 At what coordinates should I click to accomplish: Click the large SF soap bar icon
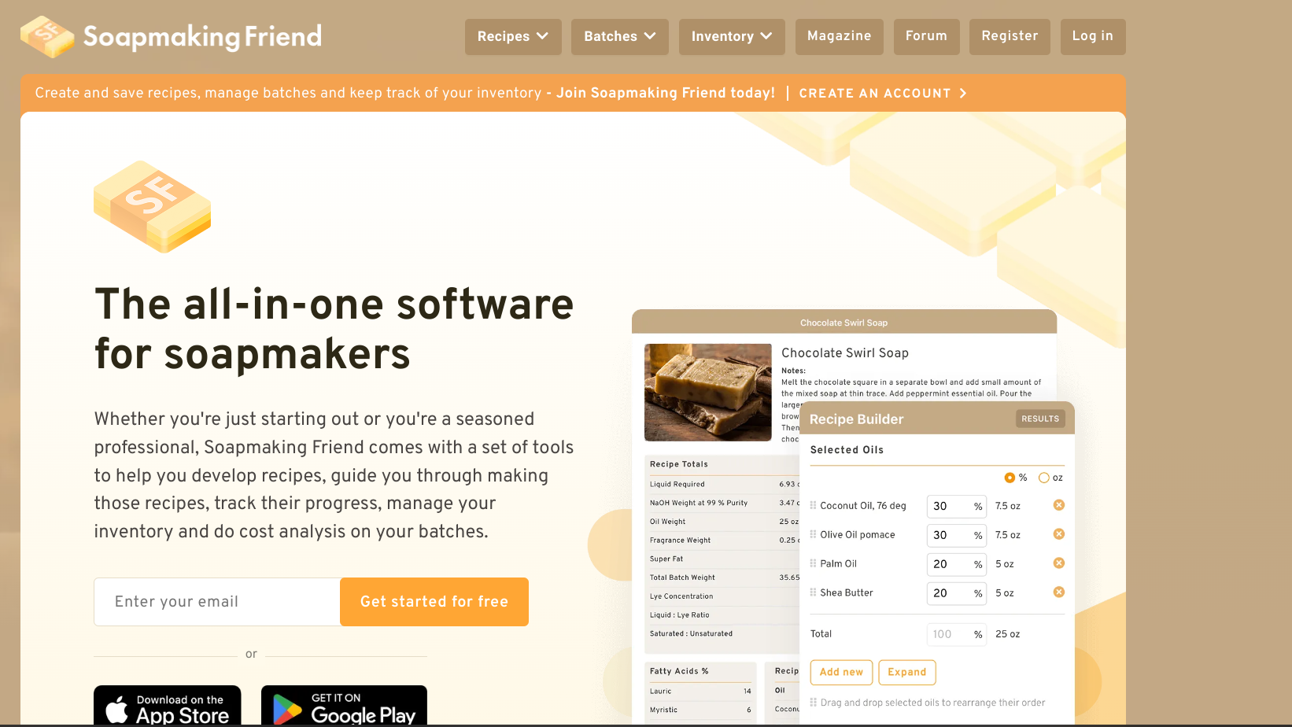pos(152,207)
